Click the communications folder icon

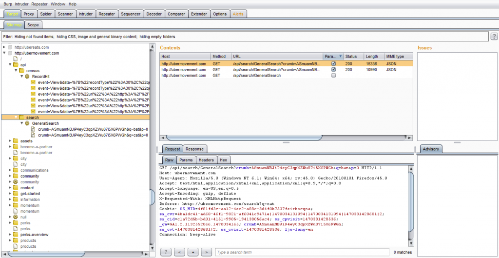[x=16, y=170]
